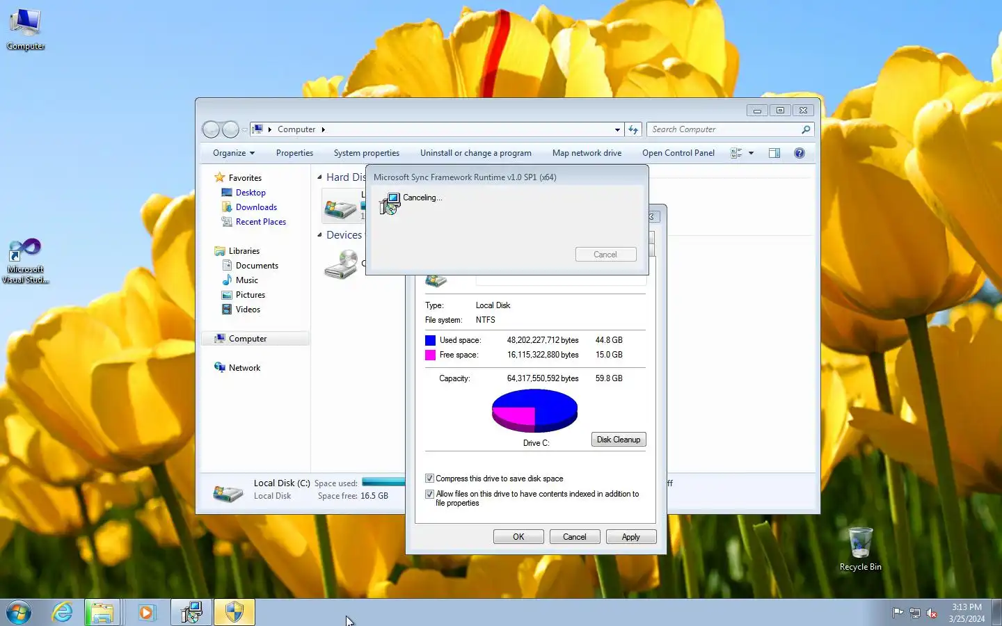The image size is (1002, 626).
Task: Toggle Compress this drive to save disk space
Action: pyautogui.click(x=429, y=479)
